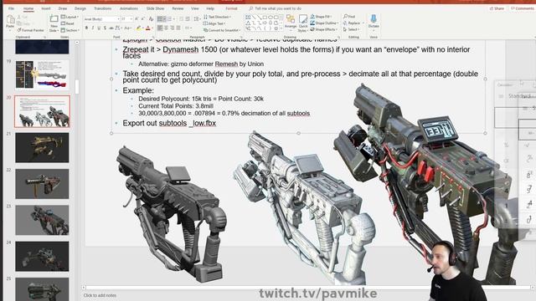The height and width of the screenshot is (301, 536).
Task: Click the numbering list icon
Action: tap(170, 19)
